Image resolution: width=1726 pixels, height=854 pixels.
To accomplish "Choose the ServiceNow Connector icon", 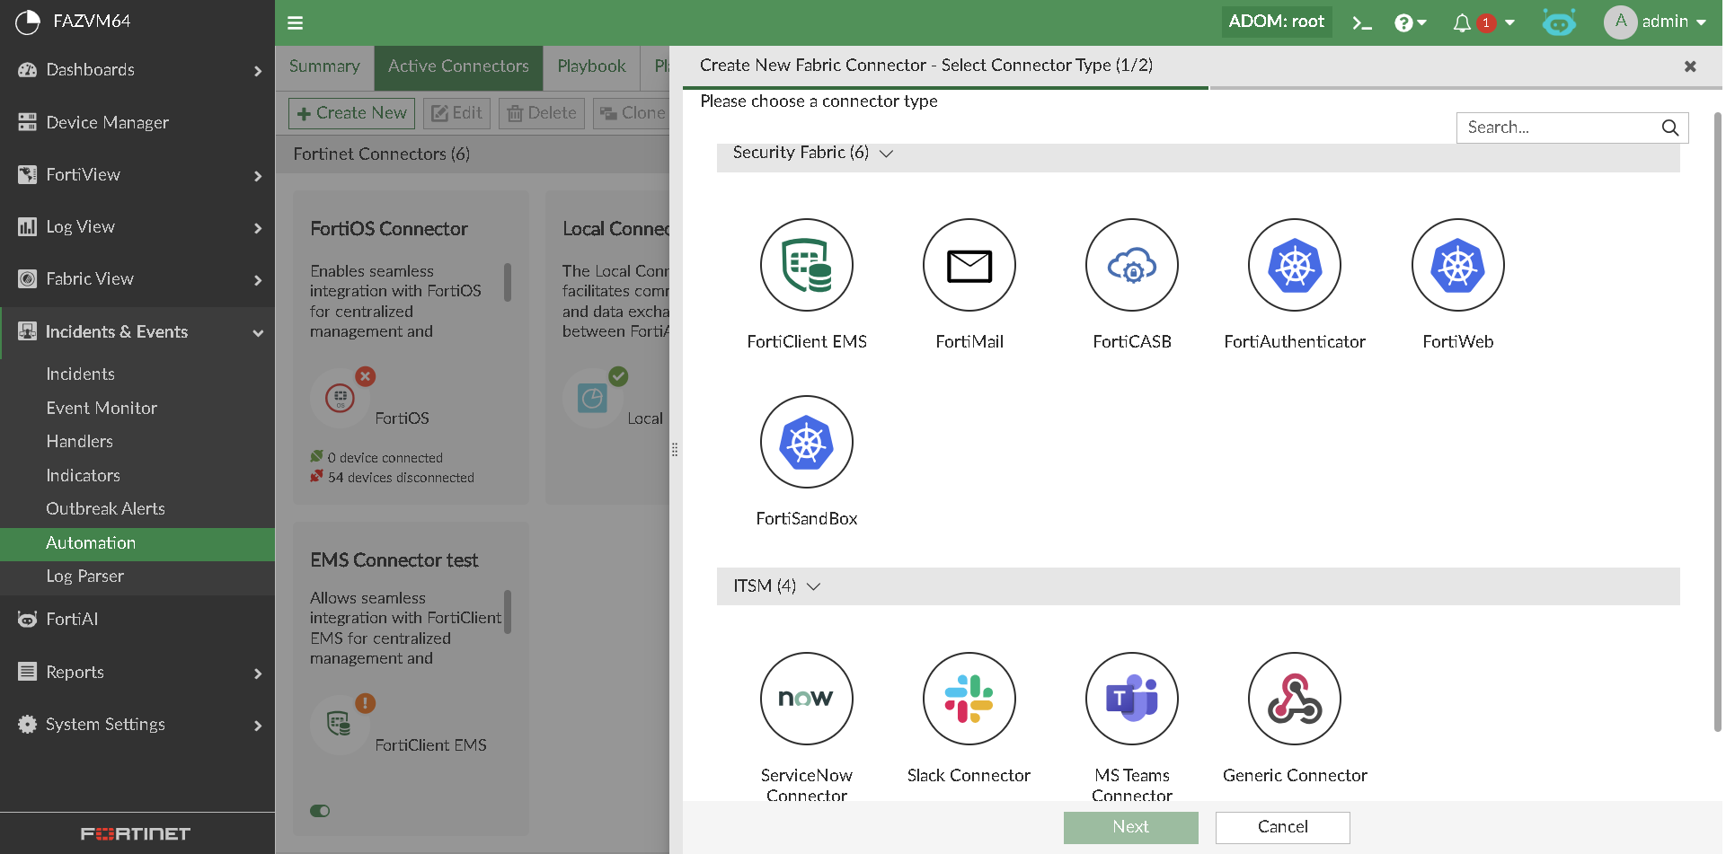I will point(806,699).
